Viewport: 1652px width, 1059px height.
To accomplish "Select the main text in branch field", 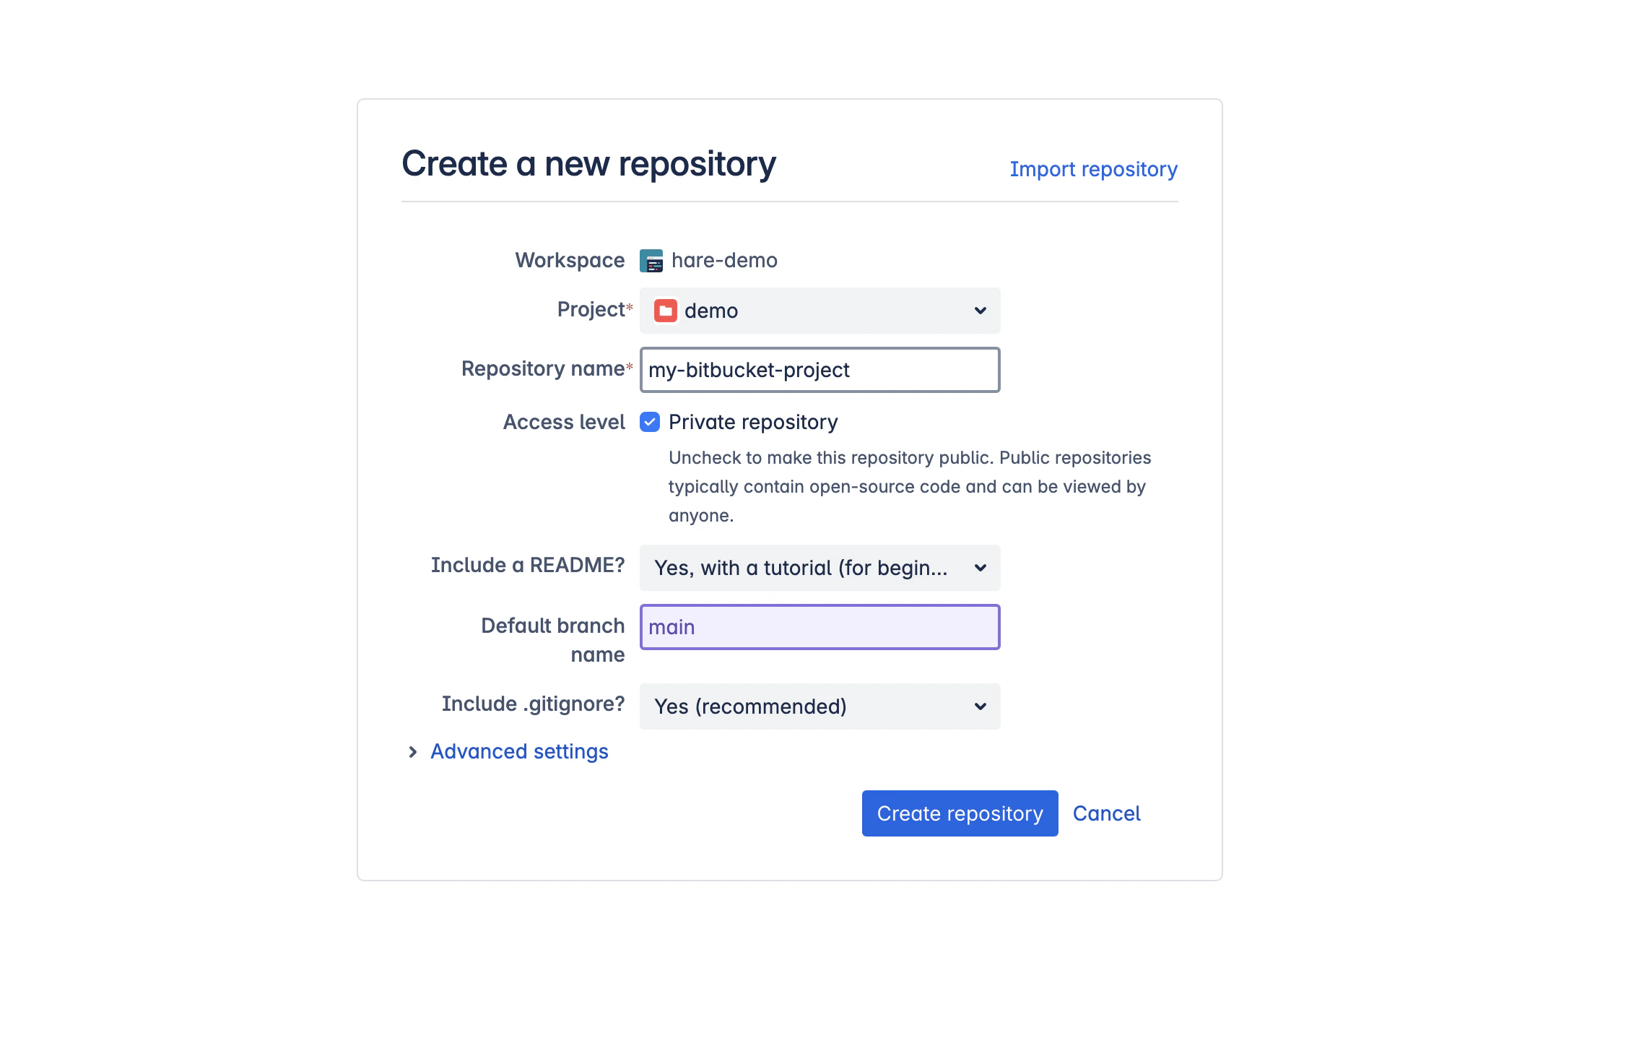I will click(x=673, y=626).
